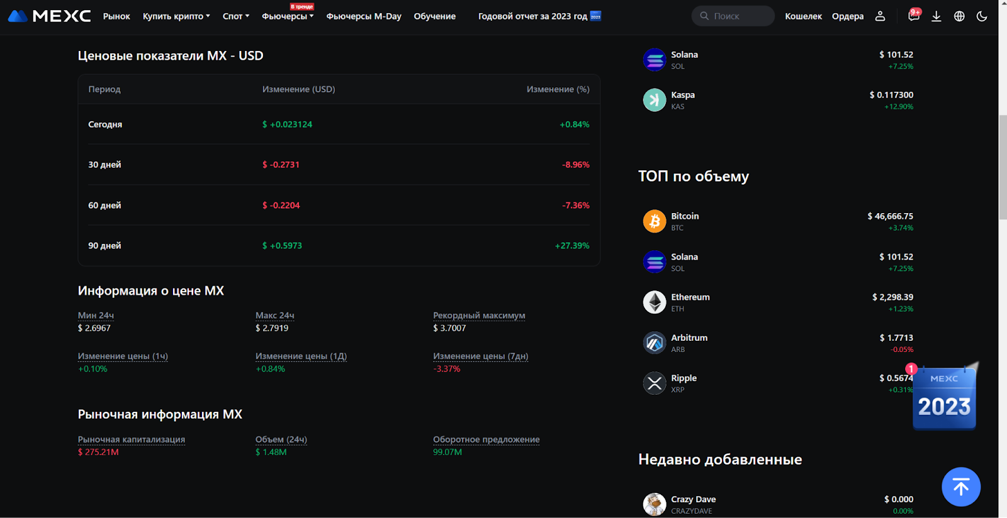Click Изменение цены (7дн) label

(x=481, y=356)
